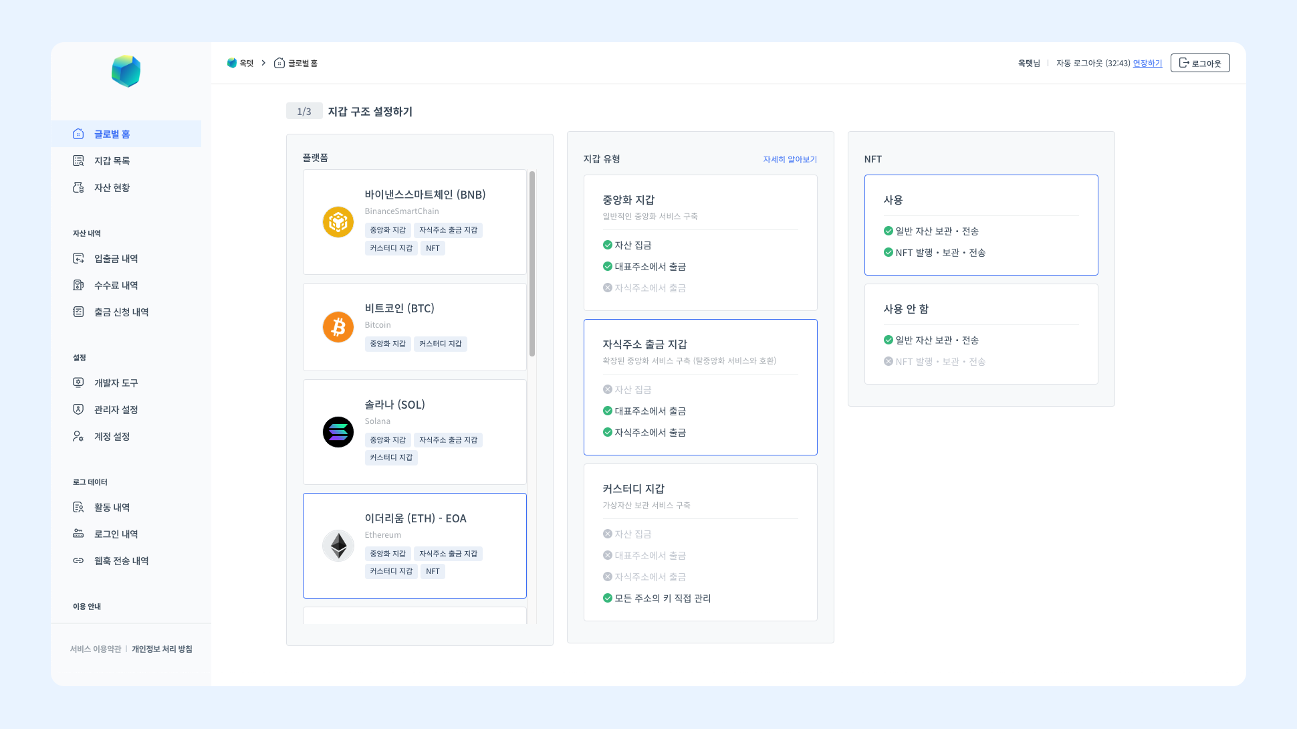The height and width of the screenshot is (729, 1297).
Task: Click the 개발자 도구 icon
Action: click(78, 383)
